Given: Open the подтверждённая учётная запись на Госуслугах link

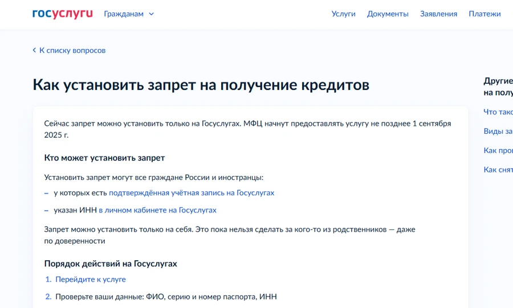Looking at the screenshot, I should [192, 193].
